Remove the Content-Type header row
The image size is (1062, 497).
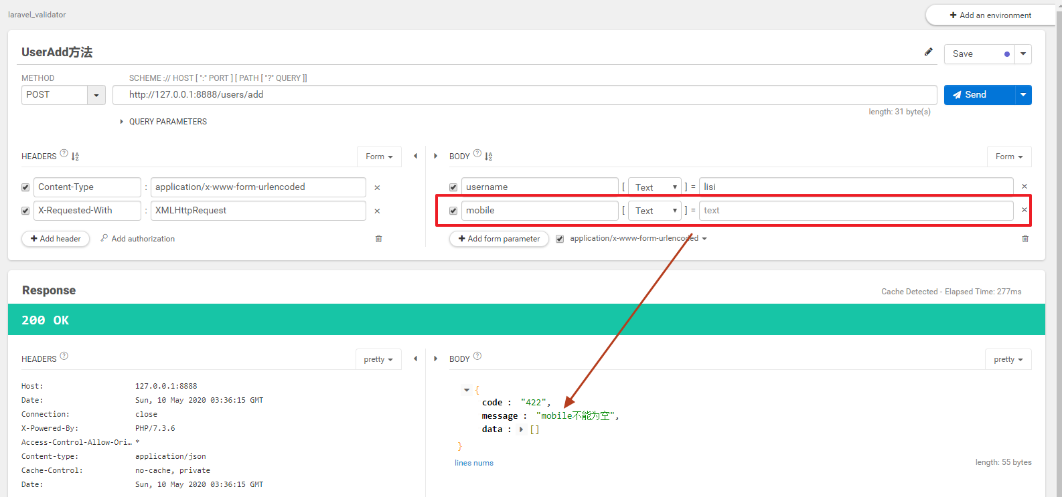point(377,188)
